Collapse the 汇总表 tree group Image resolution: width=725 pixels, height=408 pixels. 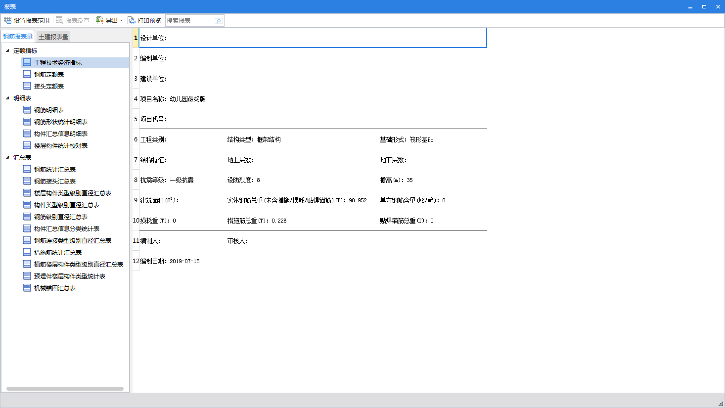(7, 157)
